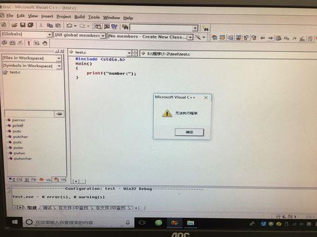Switch to the 组建 output tab
This screenshot has width=317, height=237.
tap(32, 208)
